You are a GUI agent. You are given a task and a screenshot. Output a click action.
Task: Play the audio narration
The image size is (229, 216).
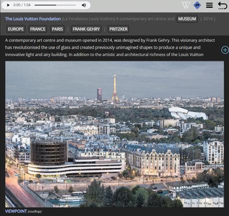(x=8, y=5)
